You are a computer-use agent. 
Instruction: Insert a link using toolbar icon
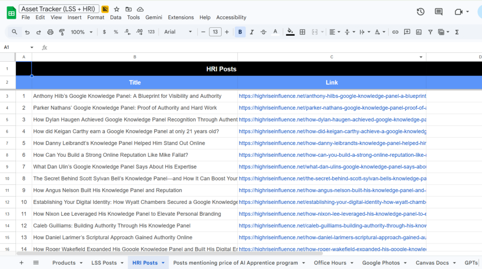[x=395, y=32]
